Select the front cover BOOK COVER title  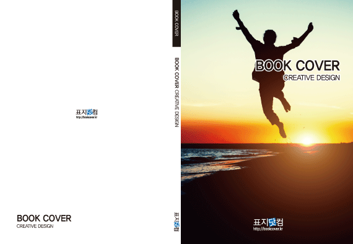pos(297,66)
